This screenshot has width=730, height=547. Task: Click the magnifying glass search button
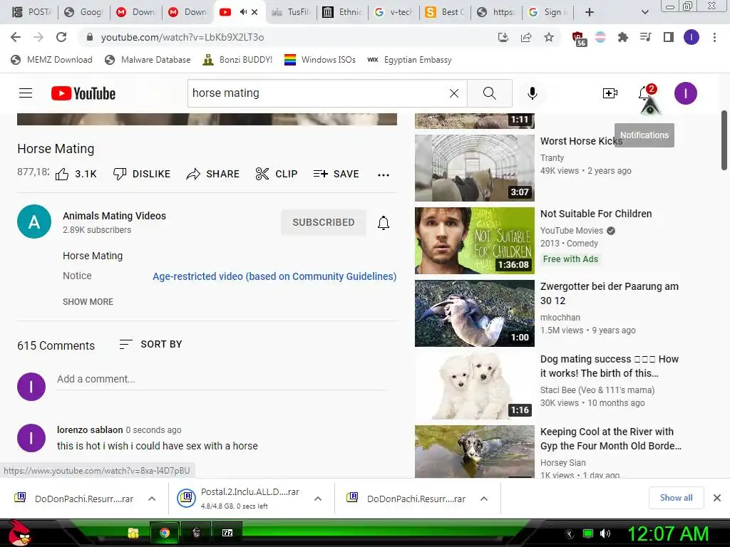[x=489, y=93]
